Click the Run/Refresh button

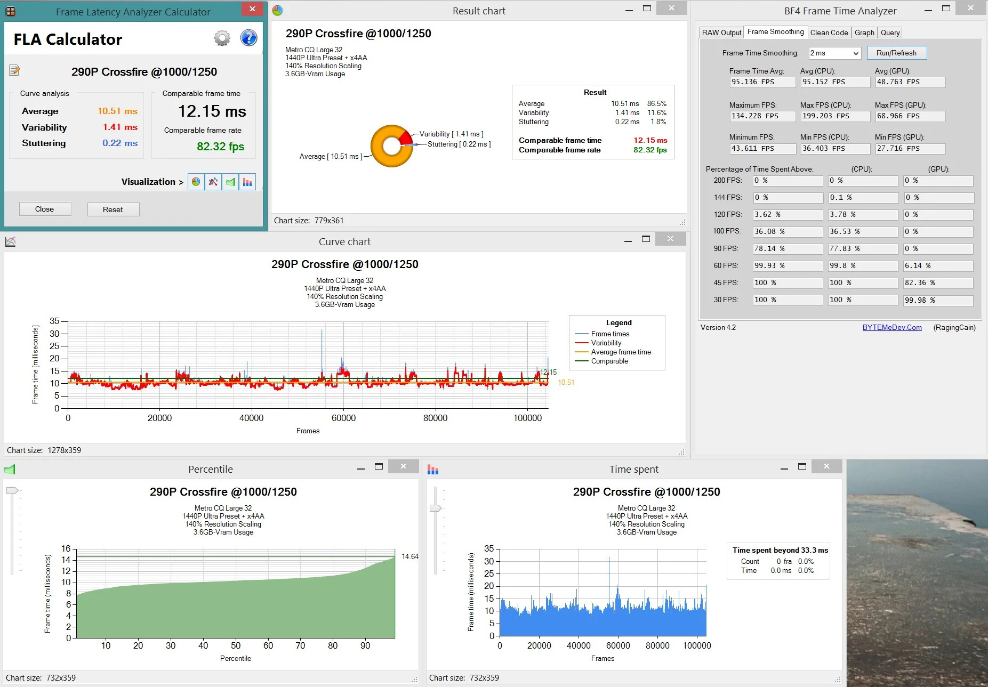pyautogui.click(x=896, y=53)
